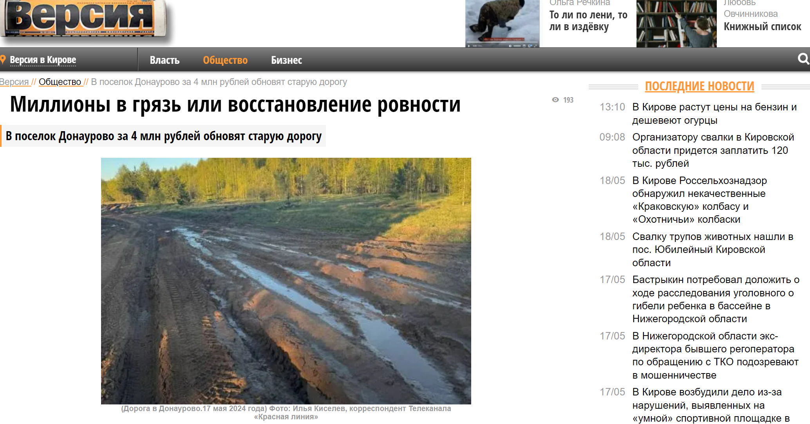This screenshot has height=424, width=810.
Task: Open the Книжный список column thumbnail
Action: pyautogui.click(x=676, y=23)
